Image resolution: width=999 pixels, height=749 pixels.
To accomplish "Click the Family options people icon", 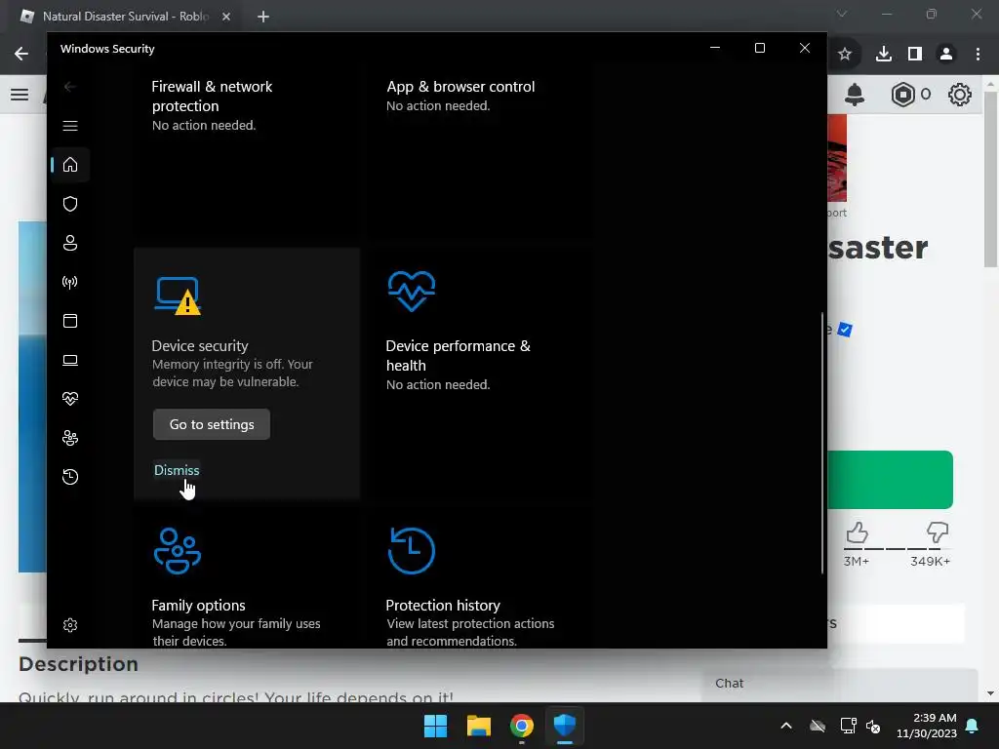I will tap(178, 551).
